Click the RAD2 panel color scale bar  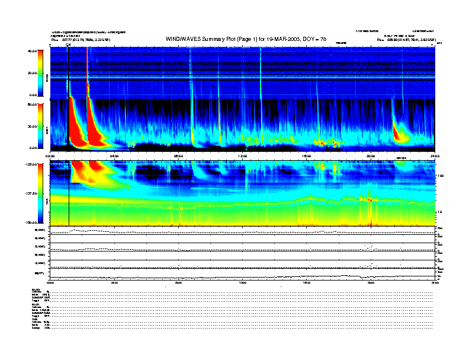pos(40,74)
